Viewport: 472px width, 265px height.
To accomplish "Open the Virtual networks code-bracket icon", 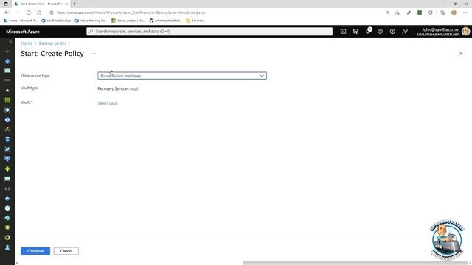I will coord(7,188).
